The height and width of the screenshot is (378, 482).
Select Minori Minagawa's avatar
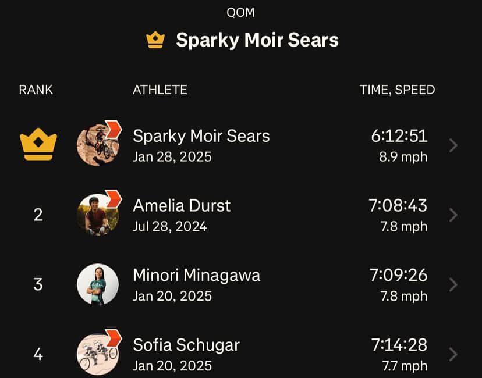[x=97, y=284]
